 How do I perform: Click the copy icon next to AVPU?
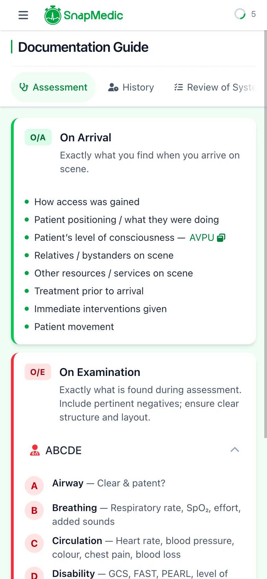coord(221,238)
